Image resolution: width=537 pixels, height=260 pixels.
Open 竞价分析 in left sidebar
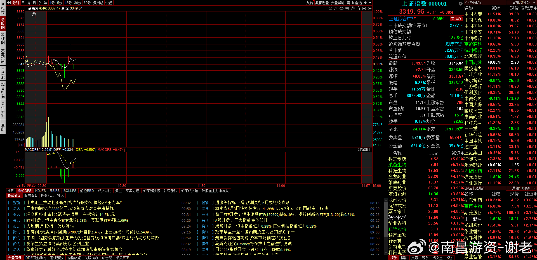(3, 109)
